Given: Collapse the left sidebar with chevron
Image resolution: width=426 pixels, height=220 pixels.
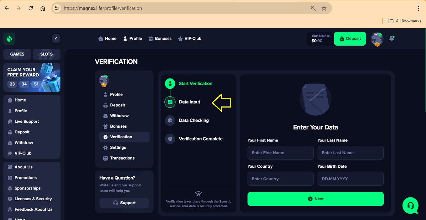Looking at the screenshot, I should pyautogui.click(x=56, y=39).
